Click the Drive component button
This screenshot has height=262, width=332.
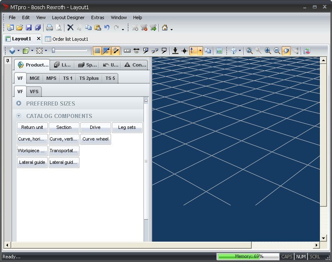(95, 127)
